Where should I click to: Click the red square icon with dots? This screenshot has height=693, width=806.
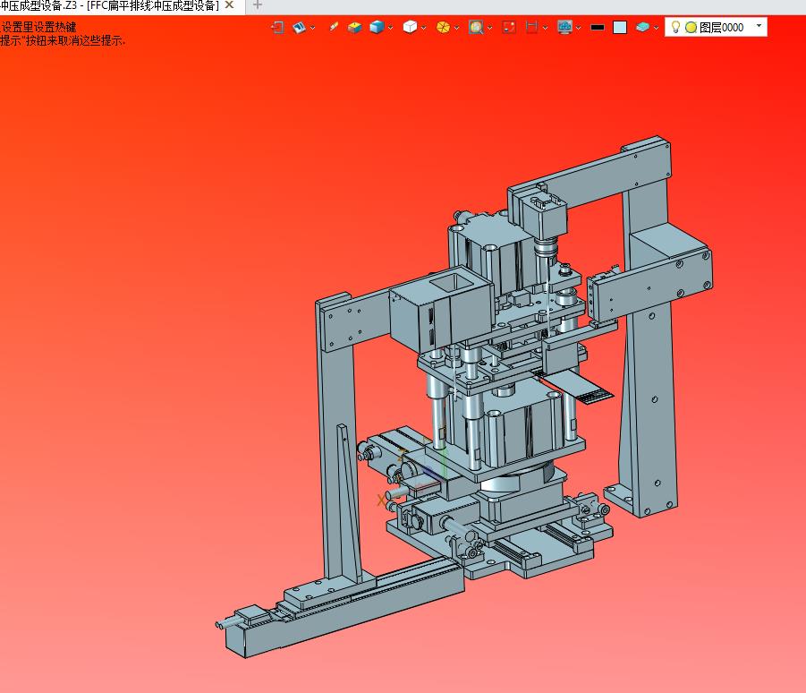[509, 27]
